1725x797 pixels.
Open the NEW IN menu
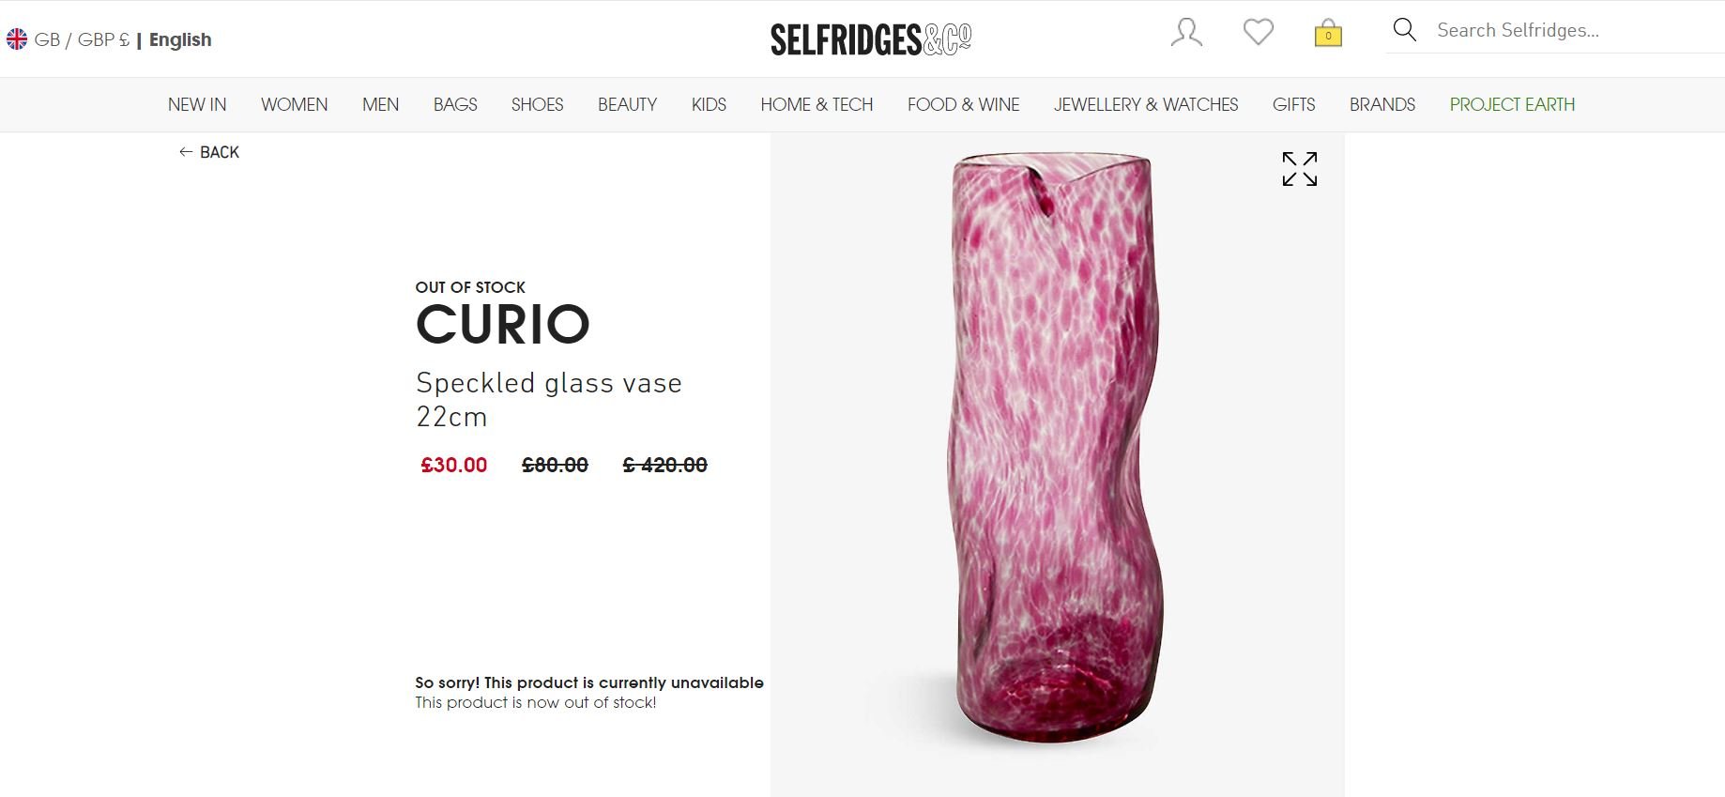coord(197,104)
